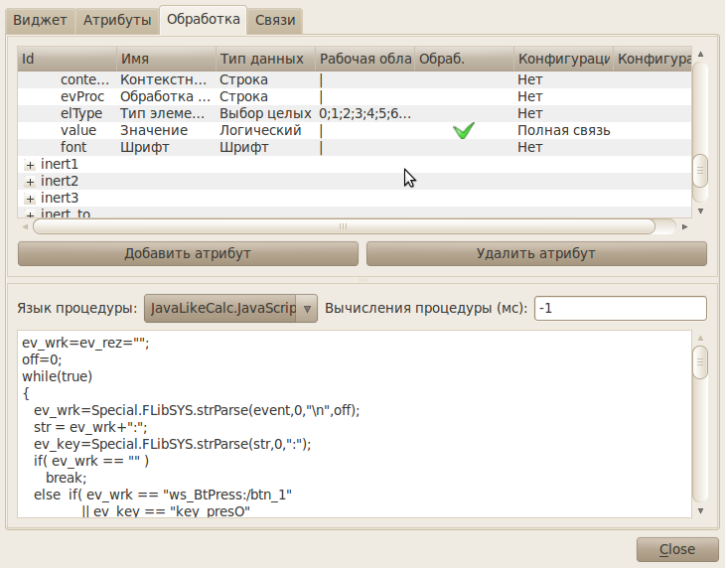Switch to the Виджет tab
Viewport: 725px width, 568px height.
point(40,20)
